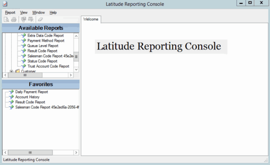Select the Status Code Report
270x165 pixels.
click(42, 61)
